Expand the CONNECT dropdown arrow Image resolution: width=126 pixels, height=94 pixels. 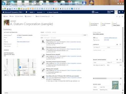[33, 16]
